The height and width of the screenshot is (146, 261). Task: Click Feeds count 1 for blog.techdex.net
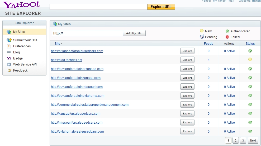(x=208, y=60)
